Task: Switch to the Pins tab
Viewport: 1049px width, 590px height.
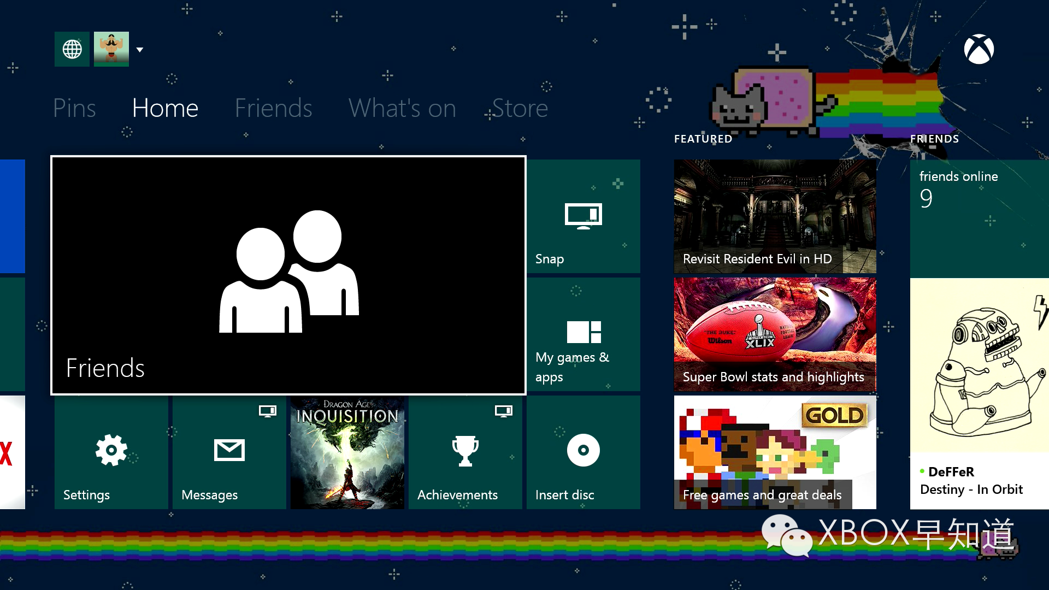Action: pyautogui.click(x=74, y=108)
